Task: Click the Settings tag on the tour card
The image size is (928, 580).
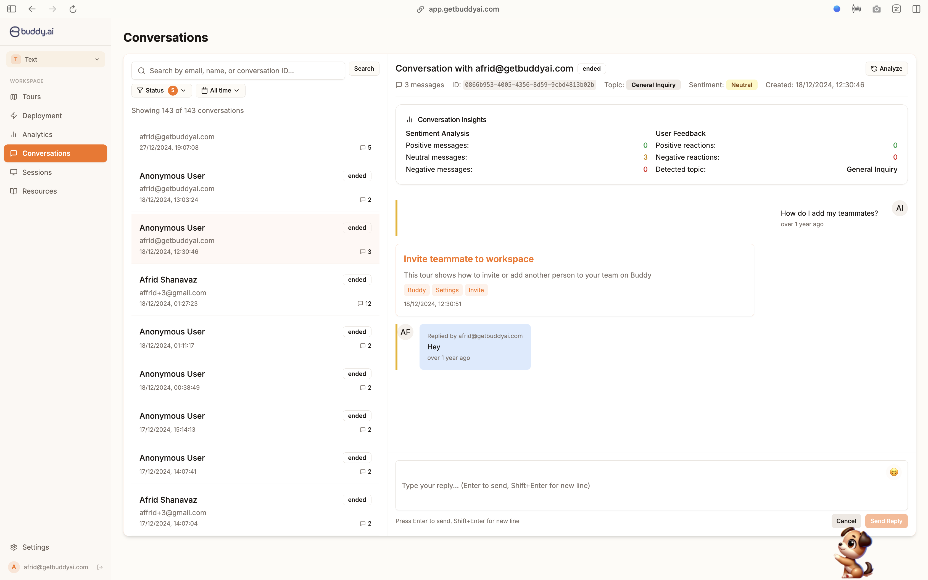Action: pyautogui.click(x=447, y=290)
